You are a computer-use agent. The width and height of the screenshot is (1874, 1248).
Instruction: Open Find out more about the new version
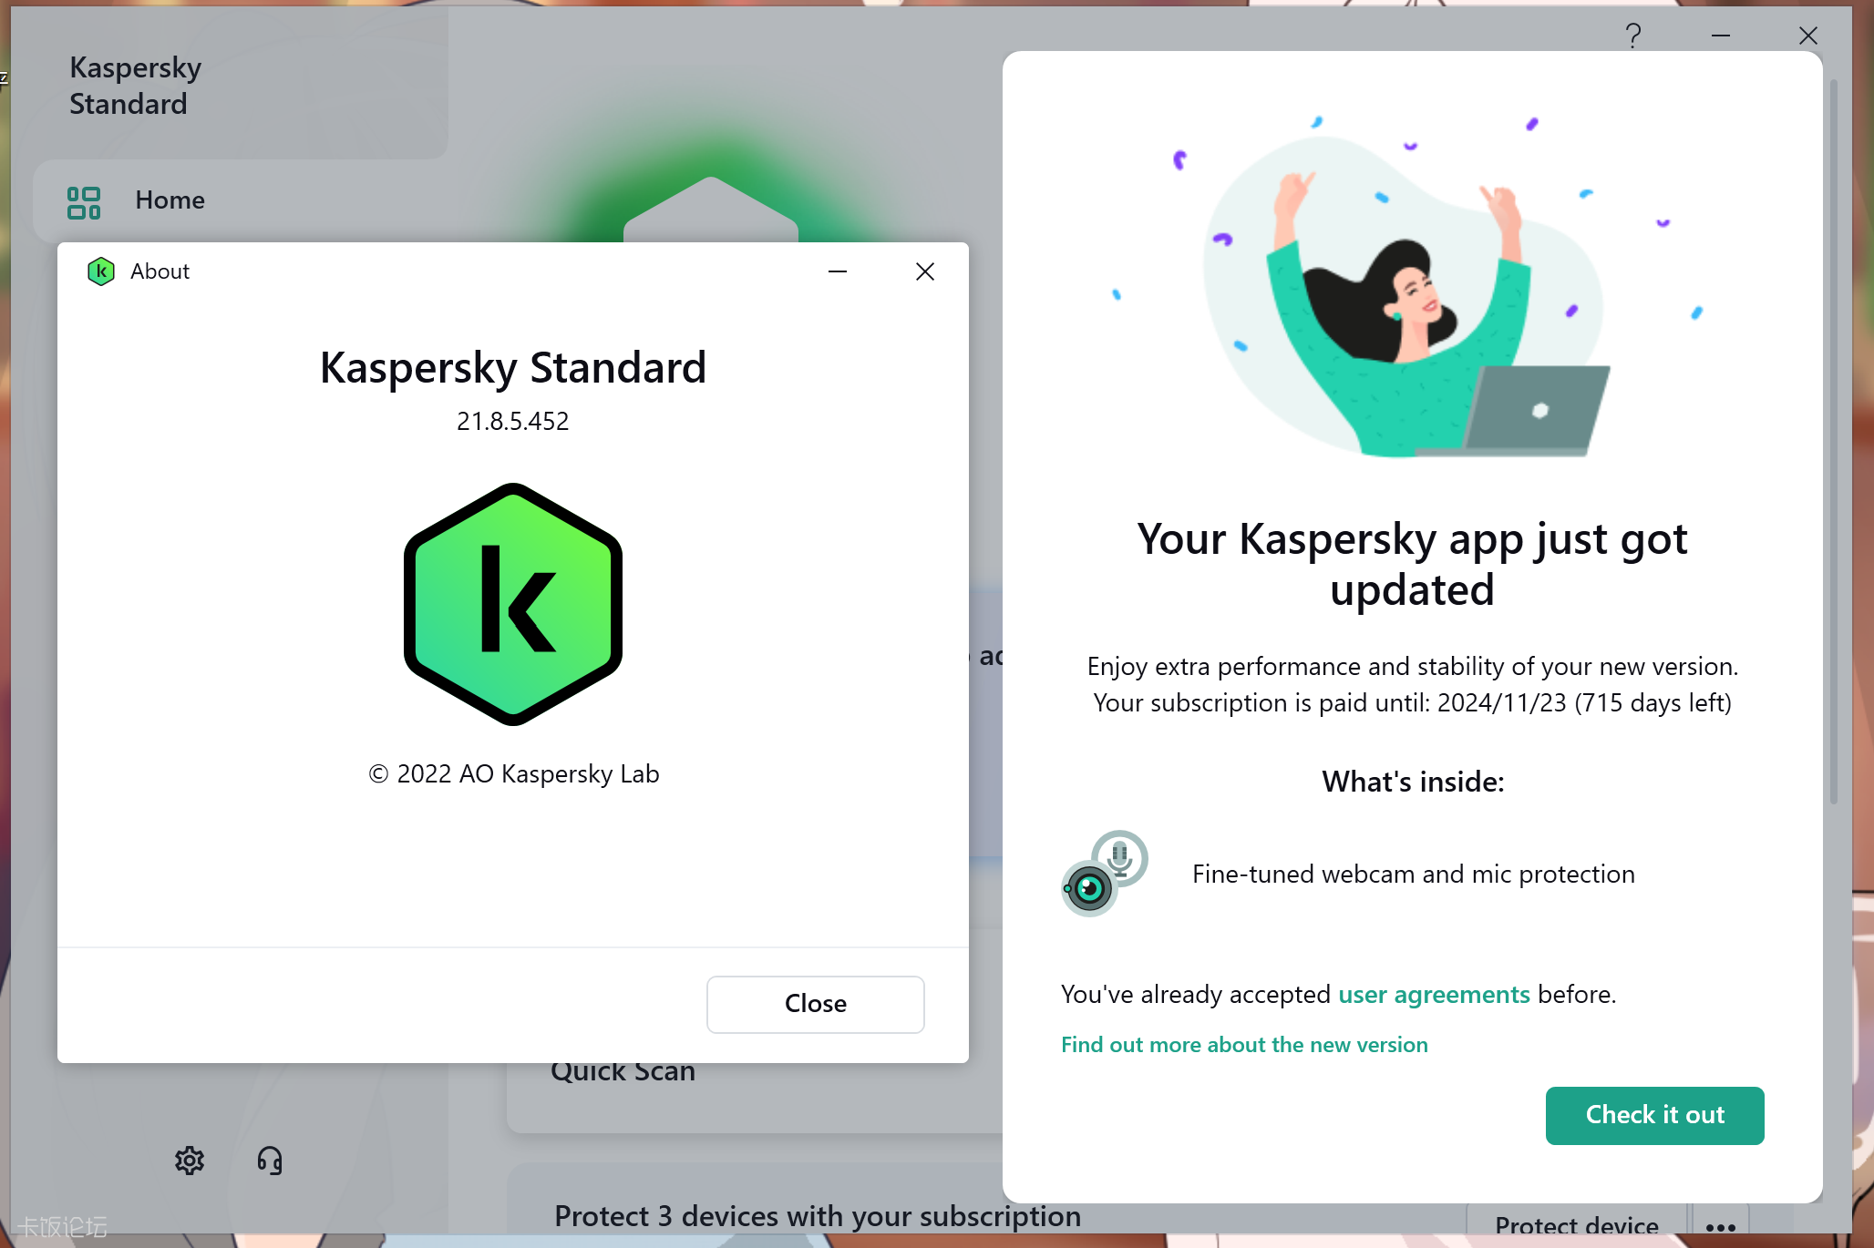point(1244,1045)
